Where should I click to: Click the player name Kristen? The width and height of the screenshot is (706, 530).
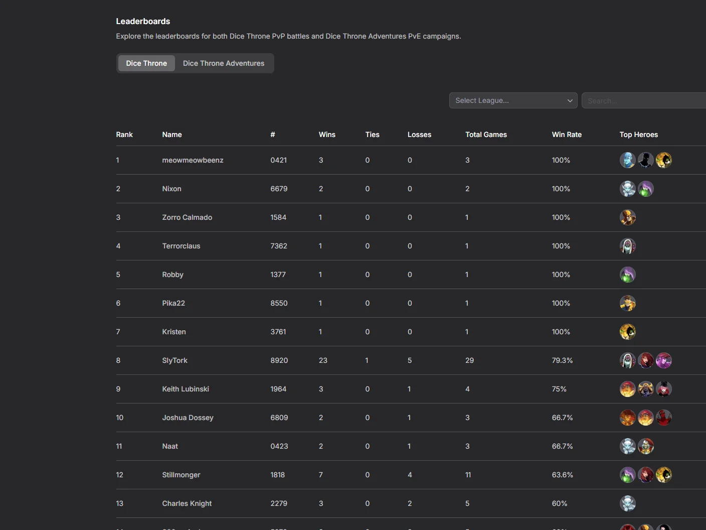[x=174, y=332]
